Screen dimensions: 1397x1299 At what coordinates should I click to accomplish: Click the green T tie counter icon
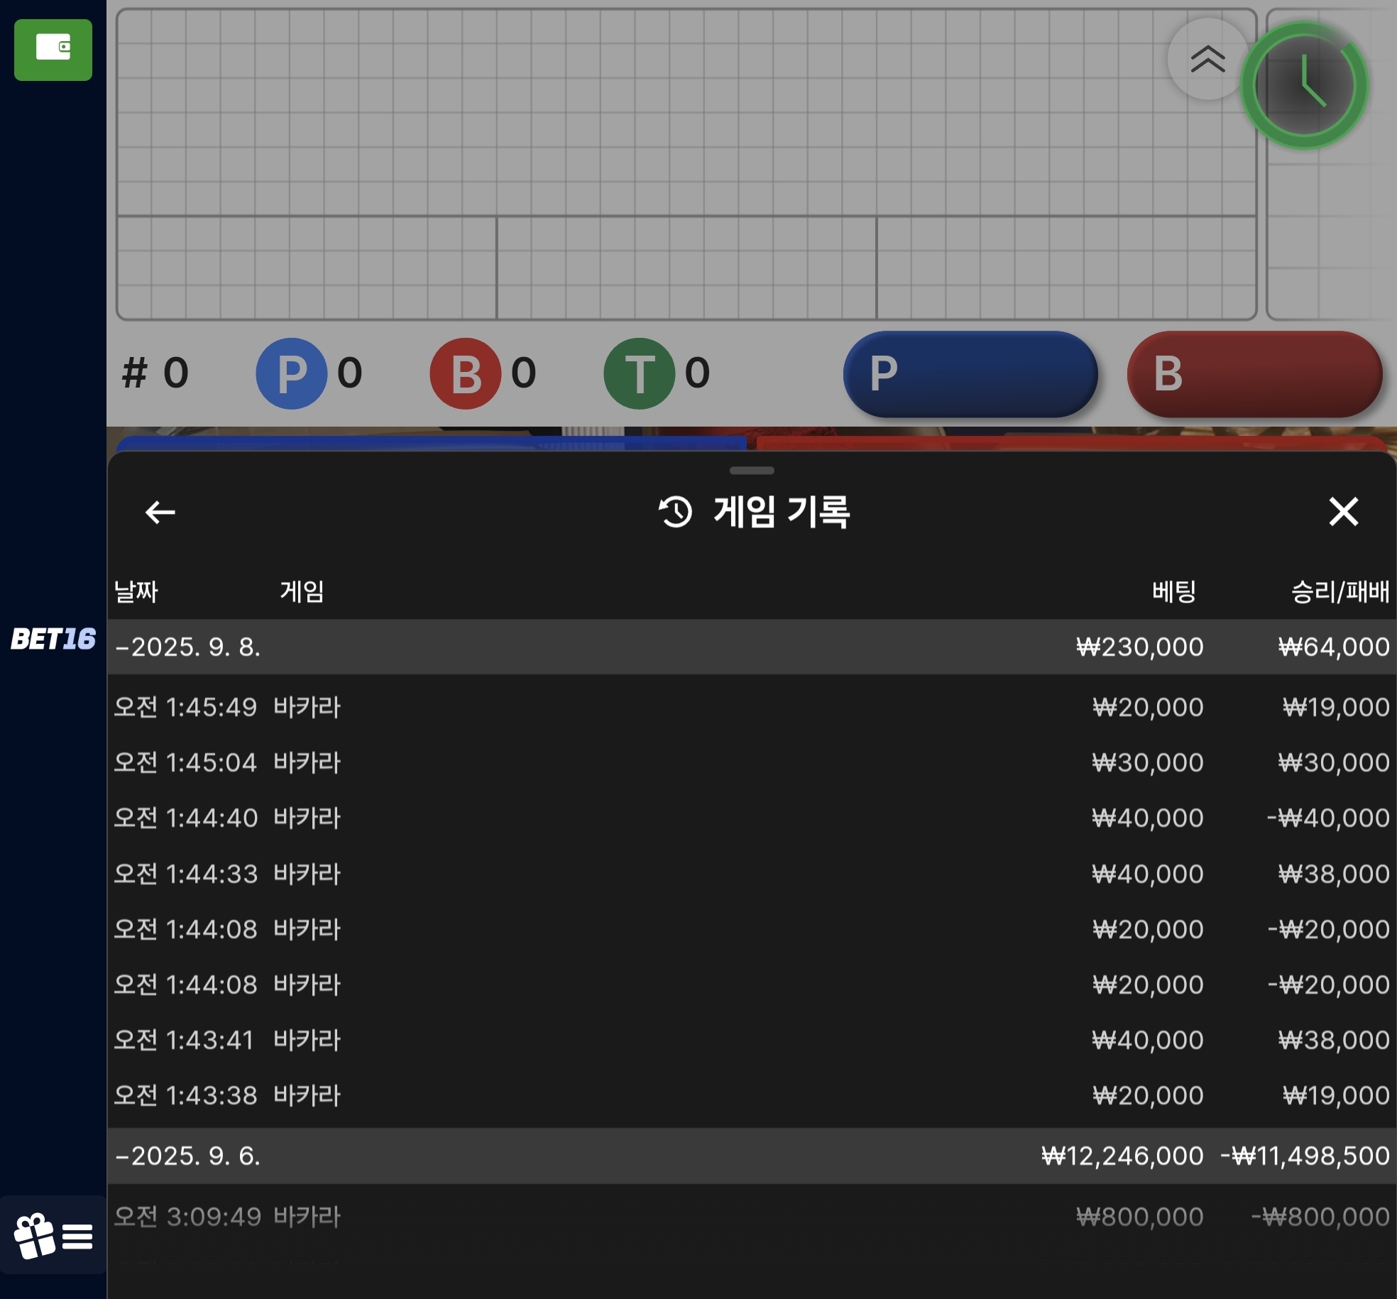[639, 373]
